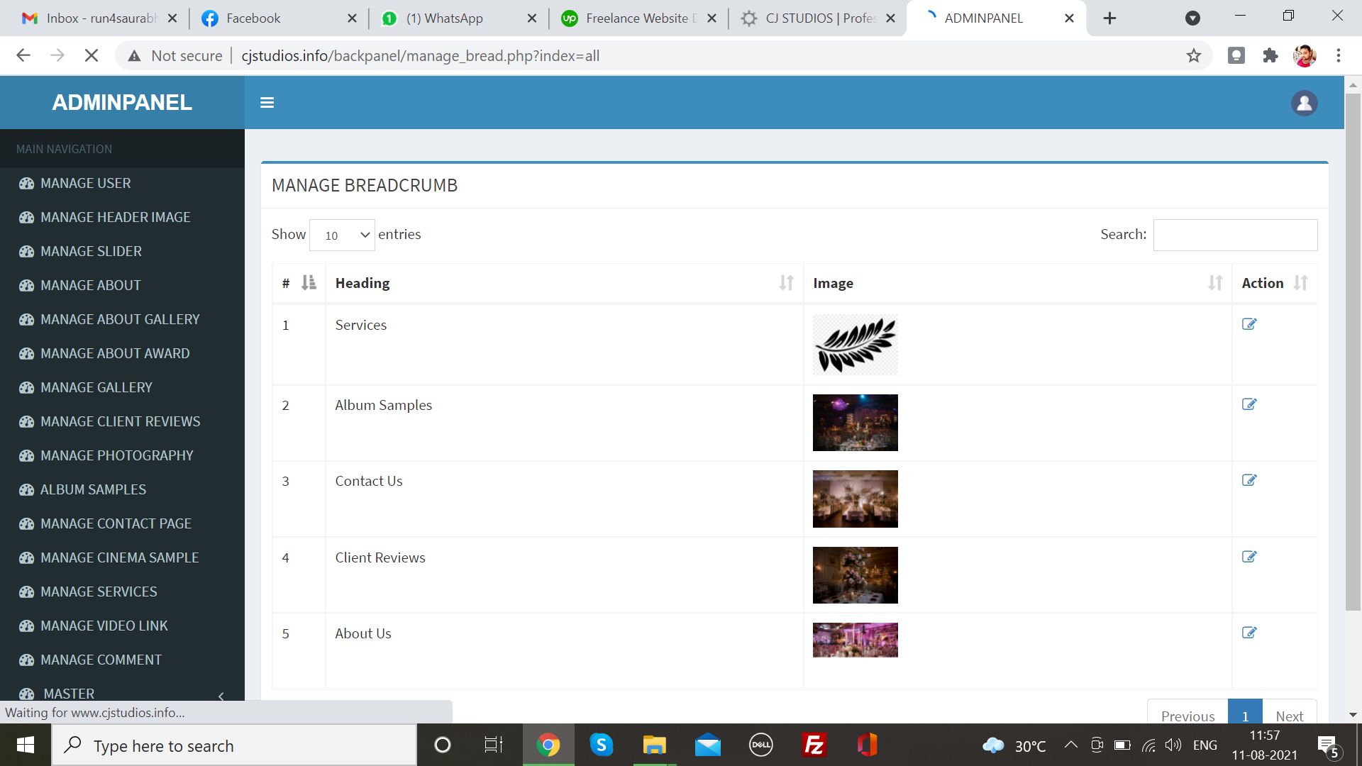Click the Not secure warning icon

pyautogui.click(x=134, y=55)
